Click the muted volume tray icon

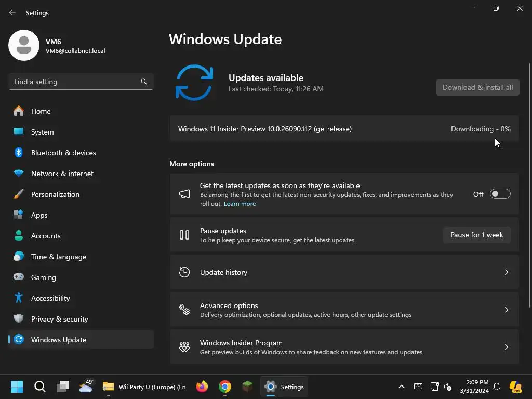pos(448,387)
